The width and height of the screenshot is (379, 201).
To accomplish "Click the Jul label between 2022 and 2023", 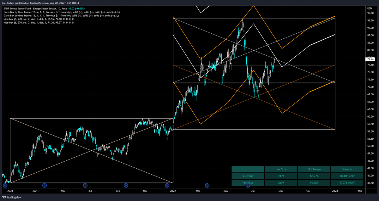I will (x=253, y=191).
